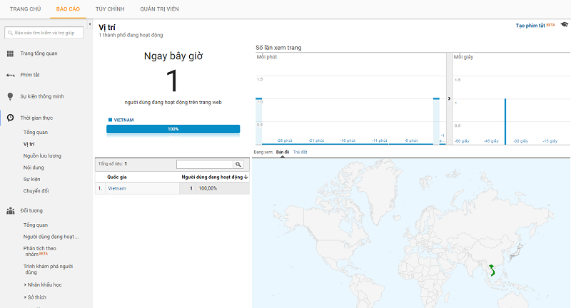Click the Thời gian thực clock icon
Viewport: 571px width, 308px height.
(x=10, y=118)
